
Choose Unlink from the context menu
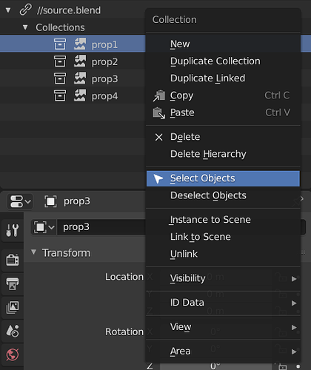pyautogui.click(x=223, y=254)
